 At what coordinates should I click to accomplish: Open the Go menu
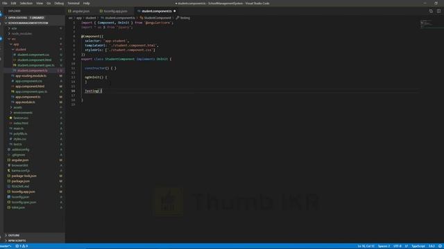(x=49, y=3)
